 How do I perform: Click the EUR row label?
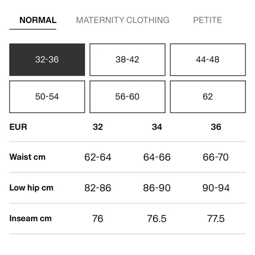click(x=18, y=127)
